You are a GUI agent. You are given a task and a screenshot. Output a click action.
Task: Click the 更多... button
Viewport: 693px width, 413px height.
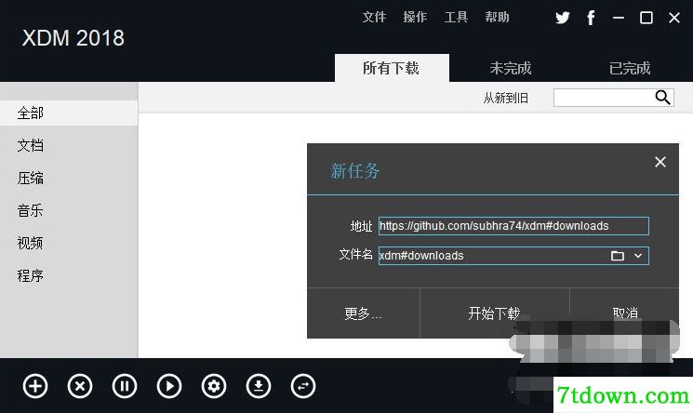[364, 313]
